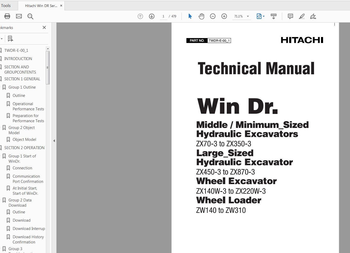
Task: Activate the hand pan tool
Action: (201, 16)
